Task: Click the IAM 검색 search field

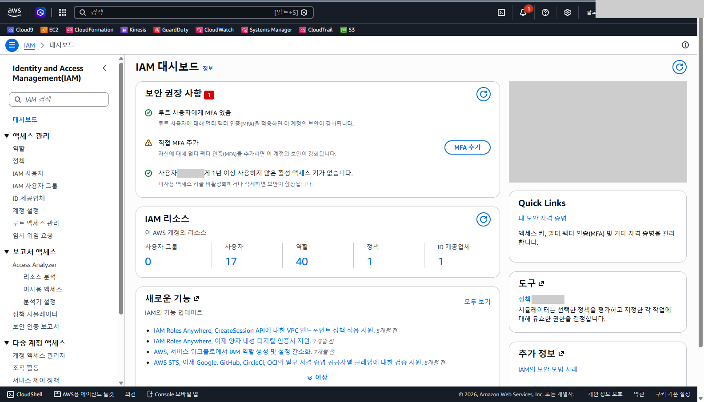Action: [x=59, y=100]
